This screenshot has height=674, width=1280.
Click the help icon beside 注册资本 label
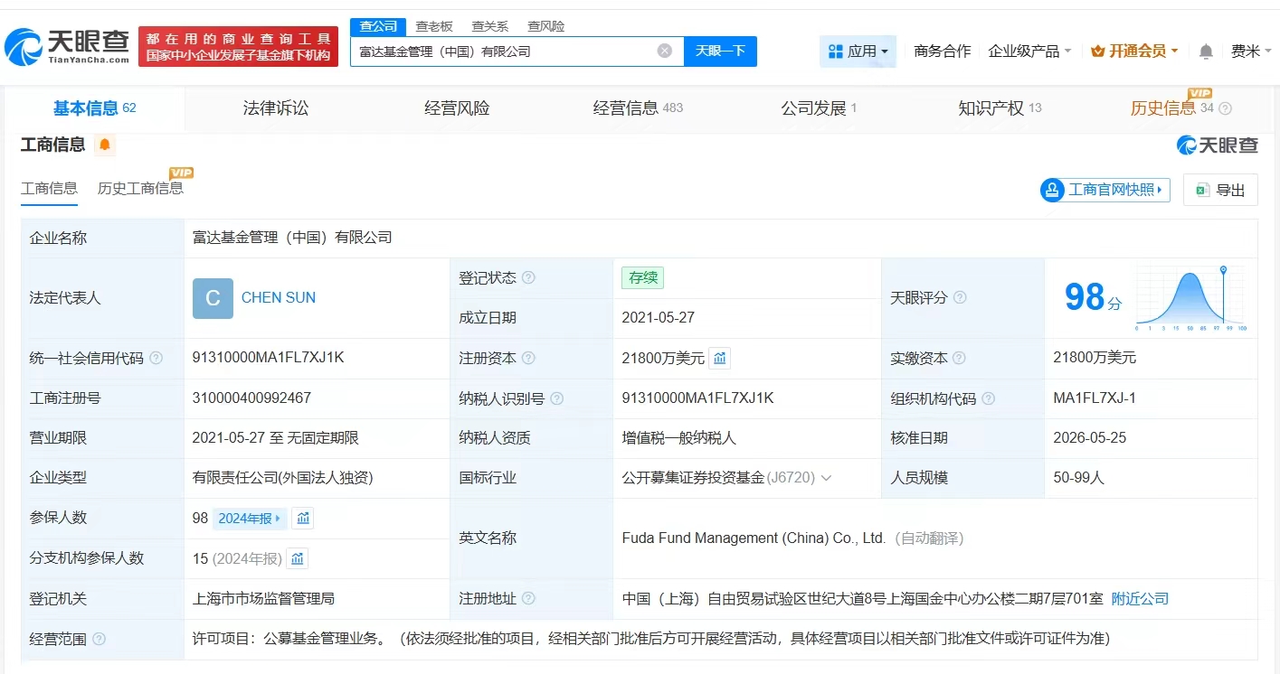(x=528, y=358)
